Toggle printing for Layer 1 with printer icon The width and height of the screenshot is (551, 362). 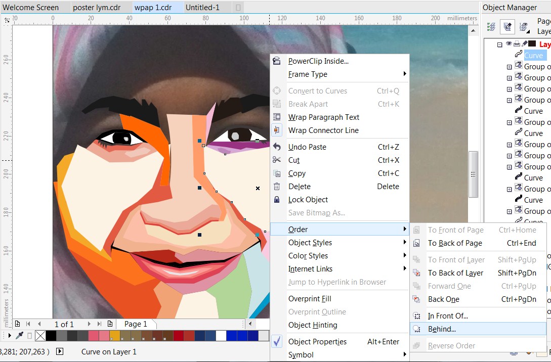pos(517,44)
